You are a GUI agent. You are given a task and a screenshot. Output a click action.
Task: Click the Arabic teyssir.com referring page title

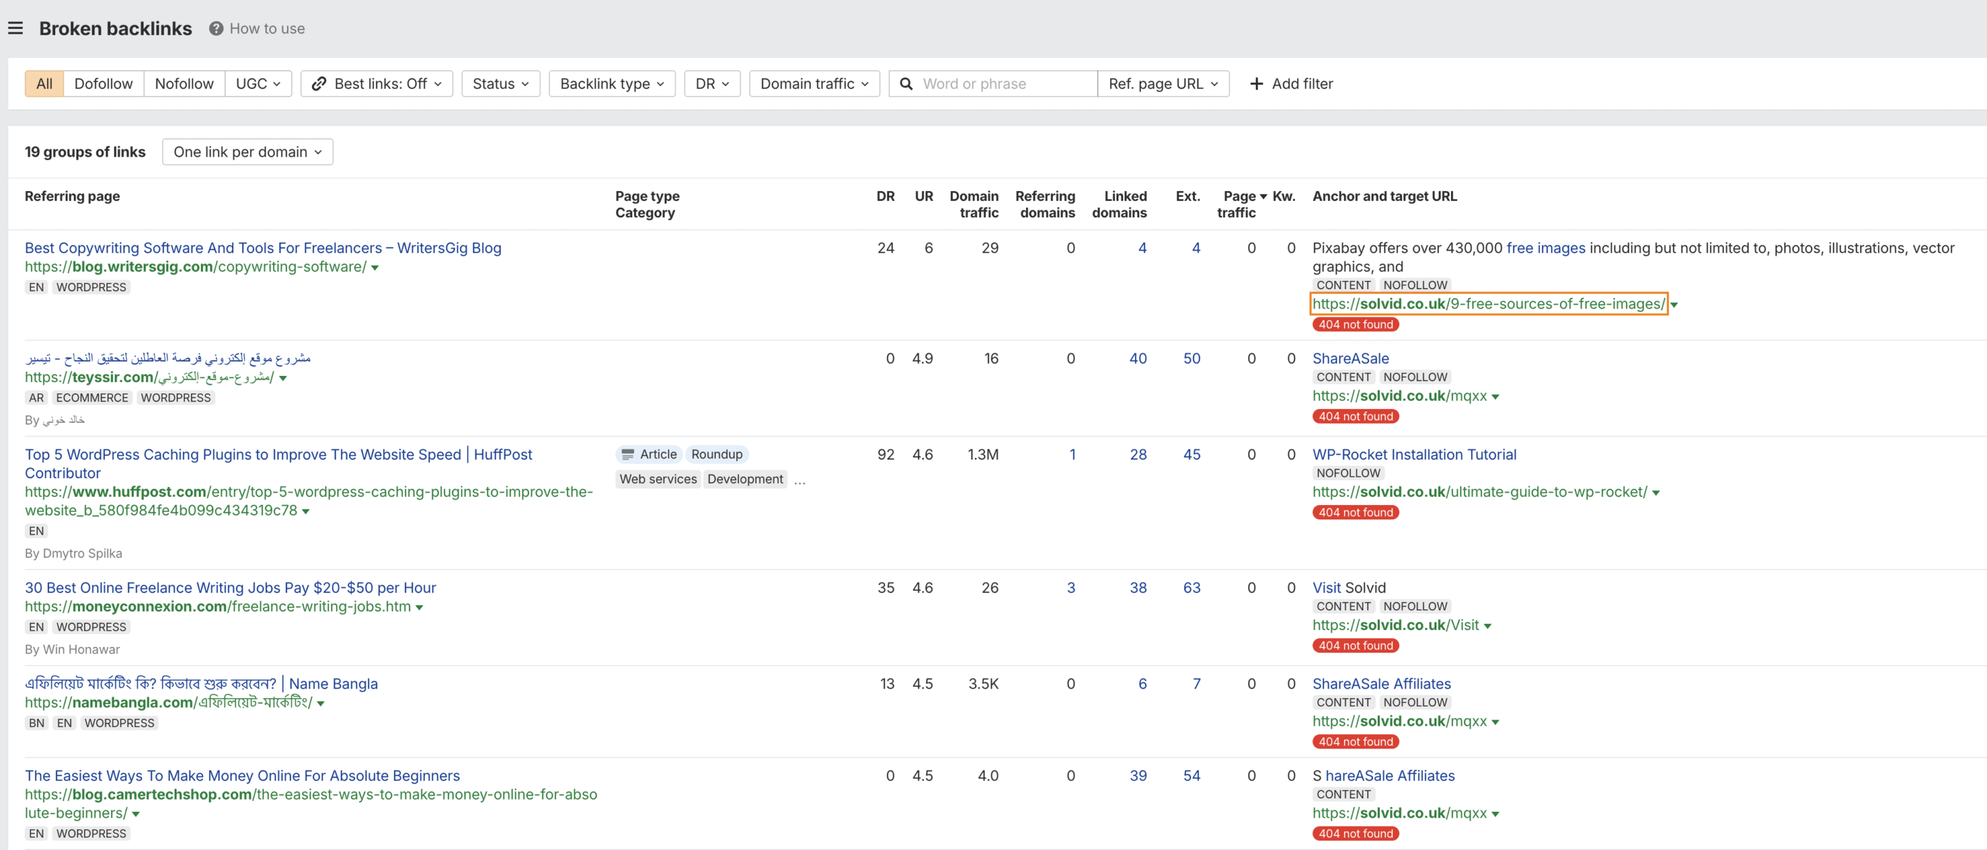(x=168, y=358)
